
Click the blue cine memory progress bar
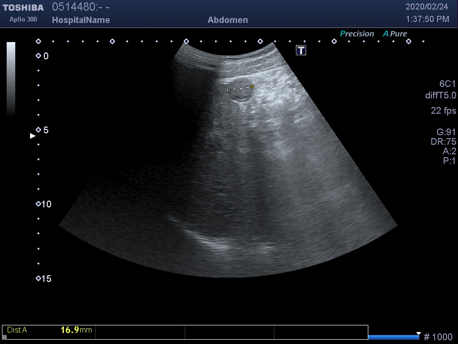click(394, 337)
